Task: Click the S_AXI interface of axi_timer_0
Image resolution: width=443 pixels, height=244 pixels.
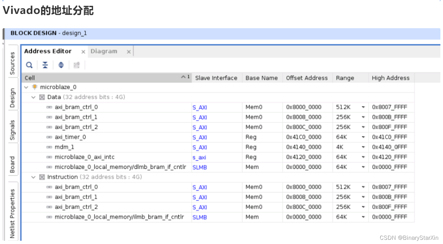Action: pyautogui.click(x=199, y=137)
